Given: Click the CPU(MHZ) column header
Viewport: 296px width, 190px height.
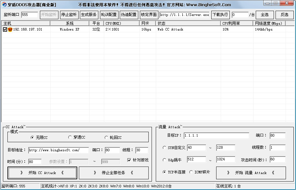Looking at the screenshot, I should pos(122,23).
